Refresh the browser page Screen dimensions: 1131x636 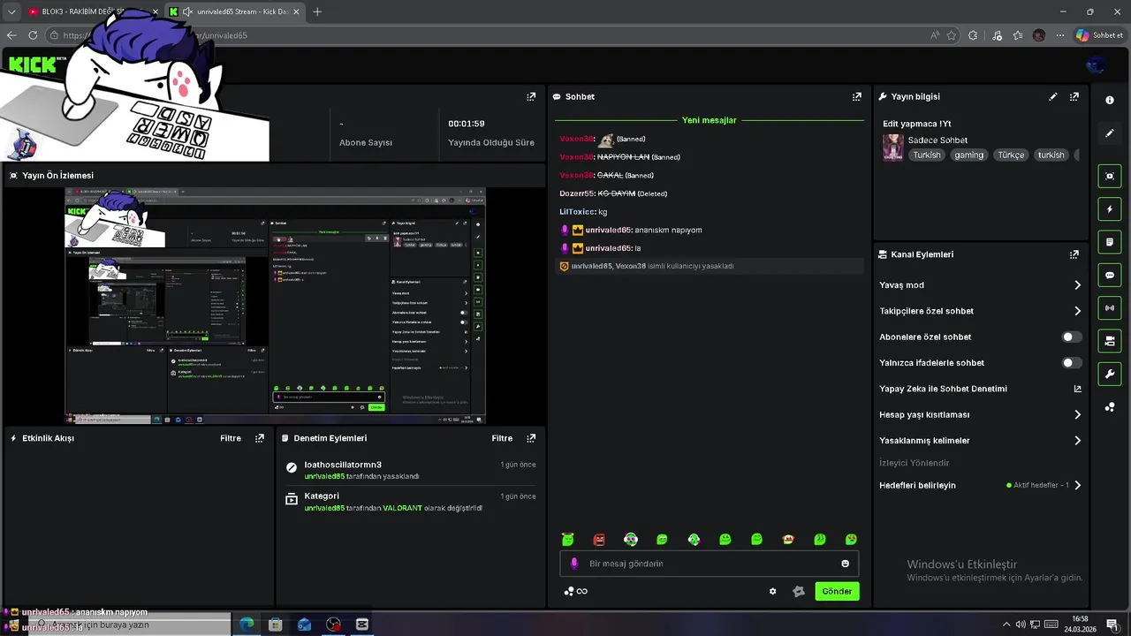(x=33, y=35)
